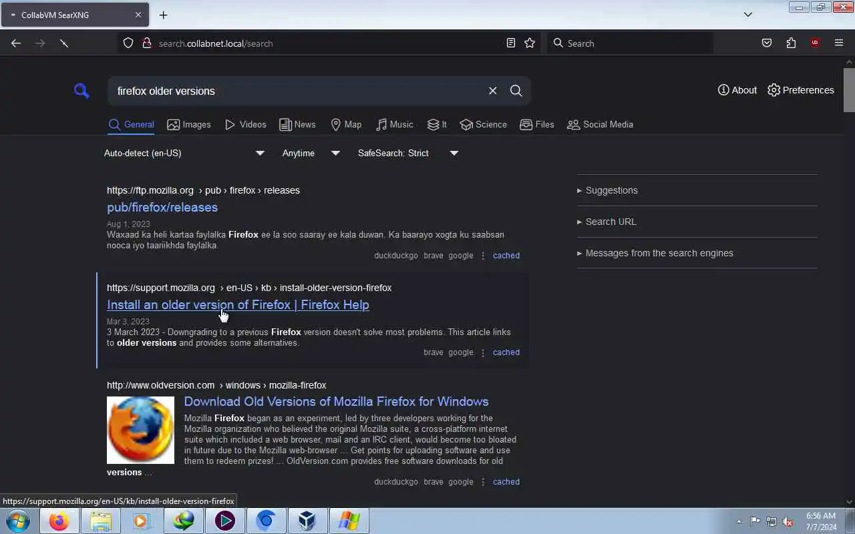Switch to the Images tab
Screen dimensions: 855x534
[x=188, y=124]
